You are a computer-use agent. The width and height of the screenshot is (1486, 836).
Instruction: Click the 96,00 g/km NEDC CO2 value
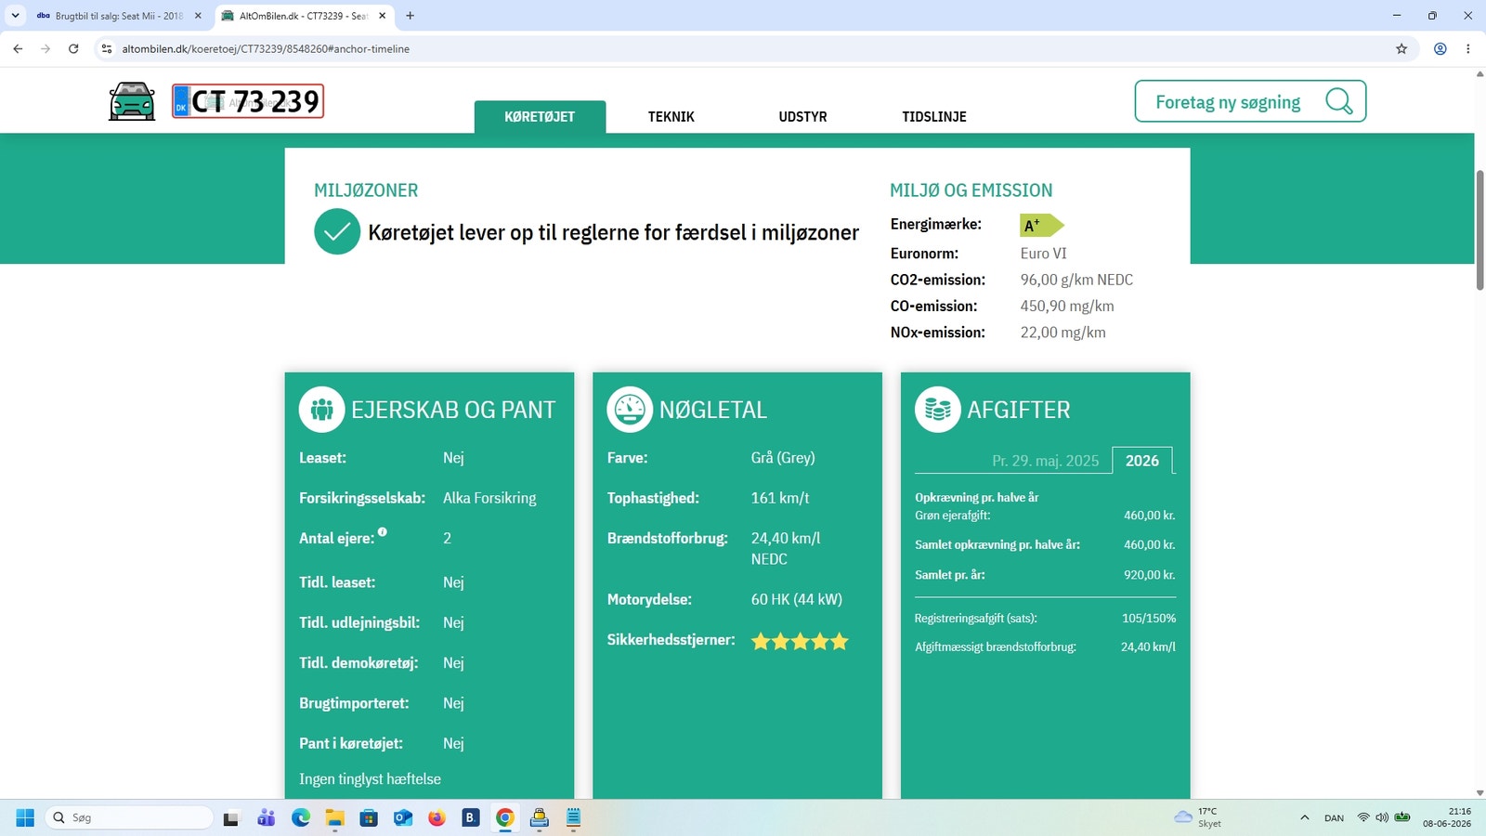[1076, 280]
